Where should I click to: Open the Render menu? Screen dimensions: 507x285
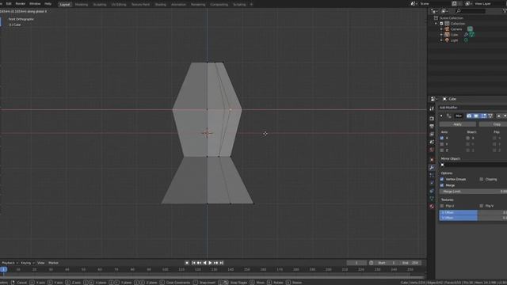click(21, 3)
